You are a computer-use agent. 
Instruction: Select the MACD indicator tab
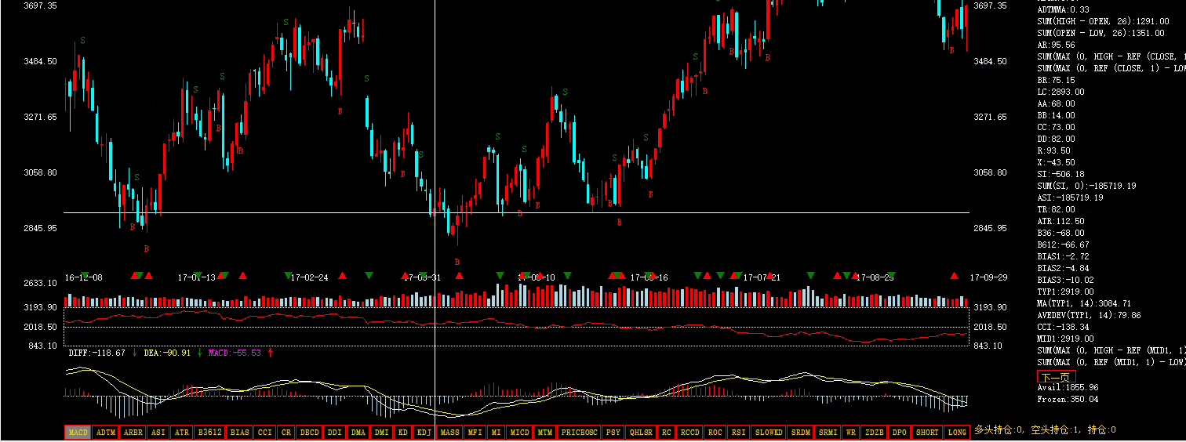[x=78, y=433]
